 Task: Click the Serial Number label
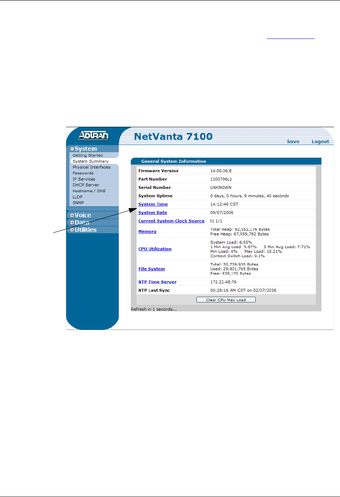[154, 187]
